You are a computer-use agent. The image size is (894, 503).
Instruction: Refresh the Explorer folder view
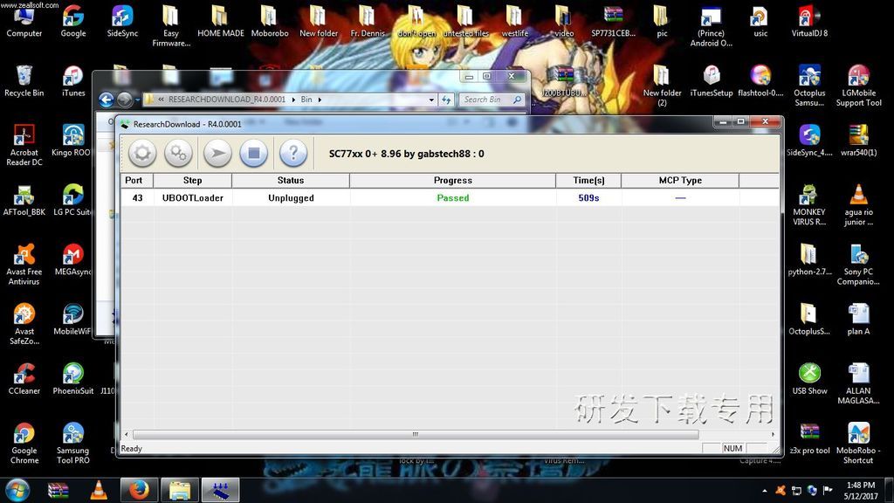click(447, 100)
